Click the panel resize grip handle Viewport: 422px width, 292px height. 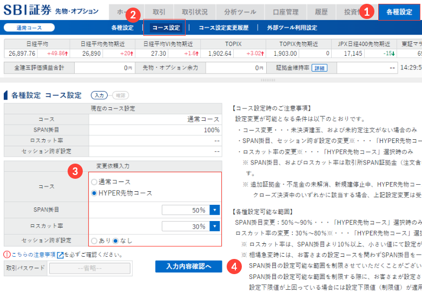(x=268, y=80)
